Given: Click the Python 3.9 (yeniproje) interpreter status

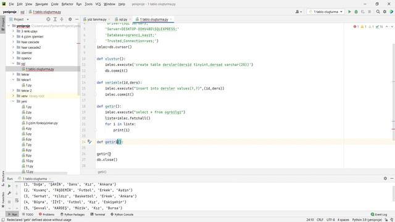Looking at the screenshot, I should (367, 220).
